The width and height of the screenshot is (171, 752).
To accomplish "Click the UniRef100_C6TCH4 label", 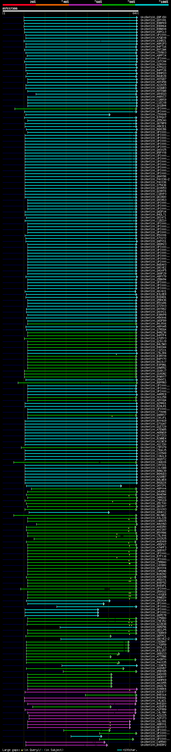I will click(x=154, y=61).
